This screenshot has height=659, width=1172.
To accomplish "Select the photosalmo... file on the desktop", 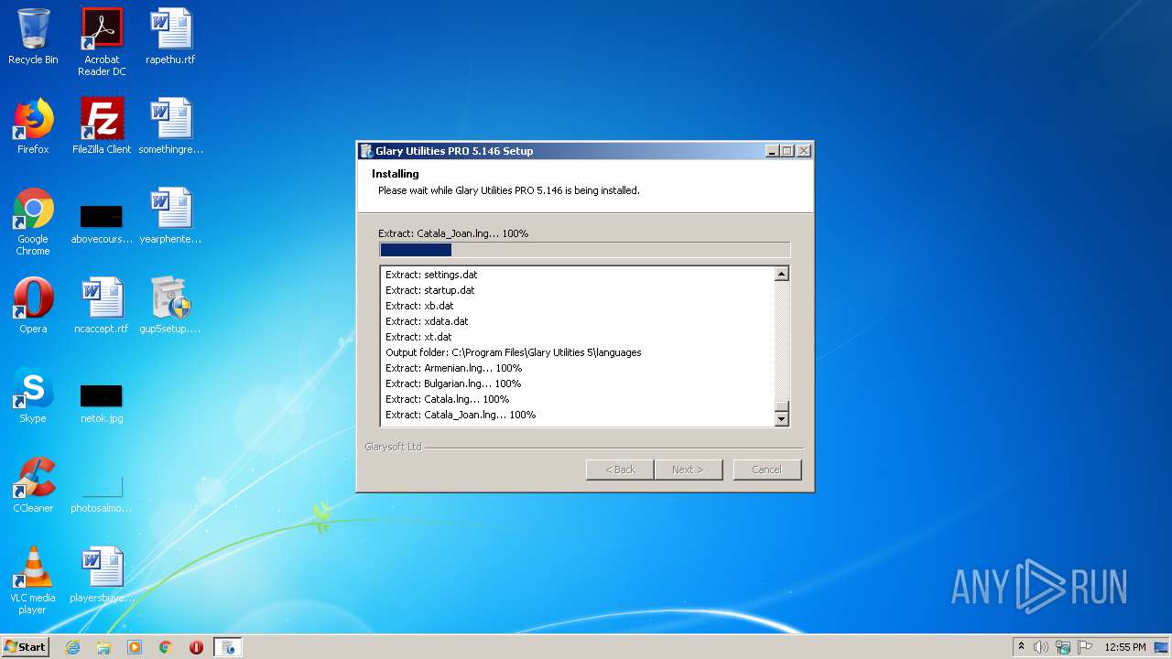I will click(x=102, y=492).
